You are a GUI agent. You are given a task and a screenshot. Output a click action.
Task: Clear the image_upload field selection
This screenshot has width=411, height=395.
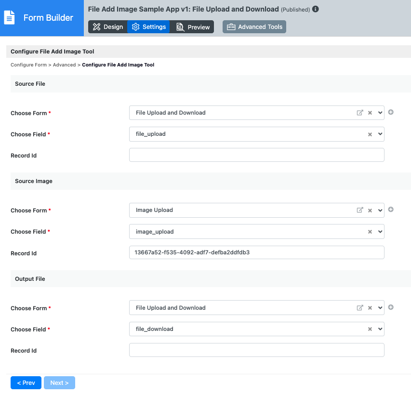pos(370,232)
